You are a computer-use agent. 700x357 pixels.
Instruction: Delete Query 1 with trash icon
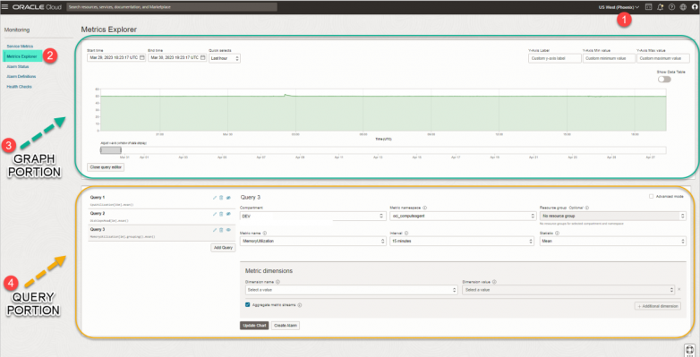[221, 198]
